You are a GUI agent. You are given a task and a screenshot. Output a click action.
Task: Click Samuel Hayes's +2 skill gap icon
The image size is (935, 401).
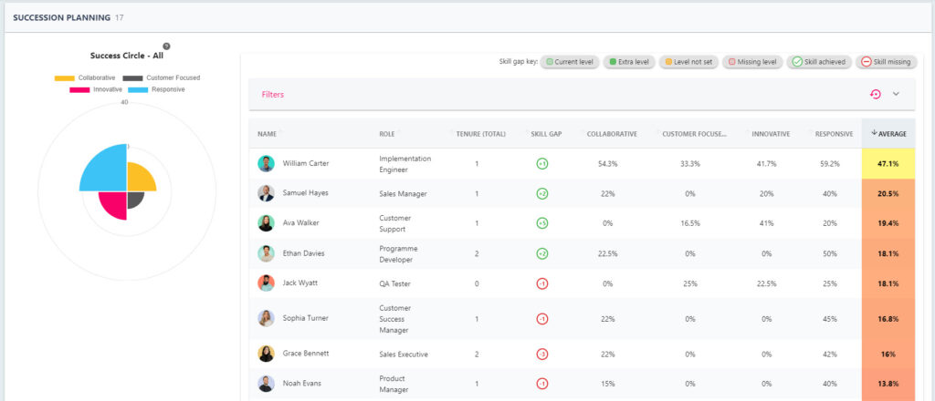pos(542,194)
